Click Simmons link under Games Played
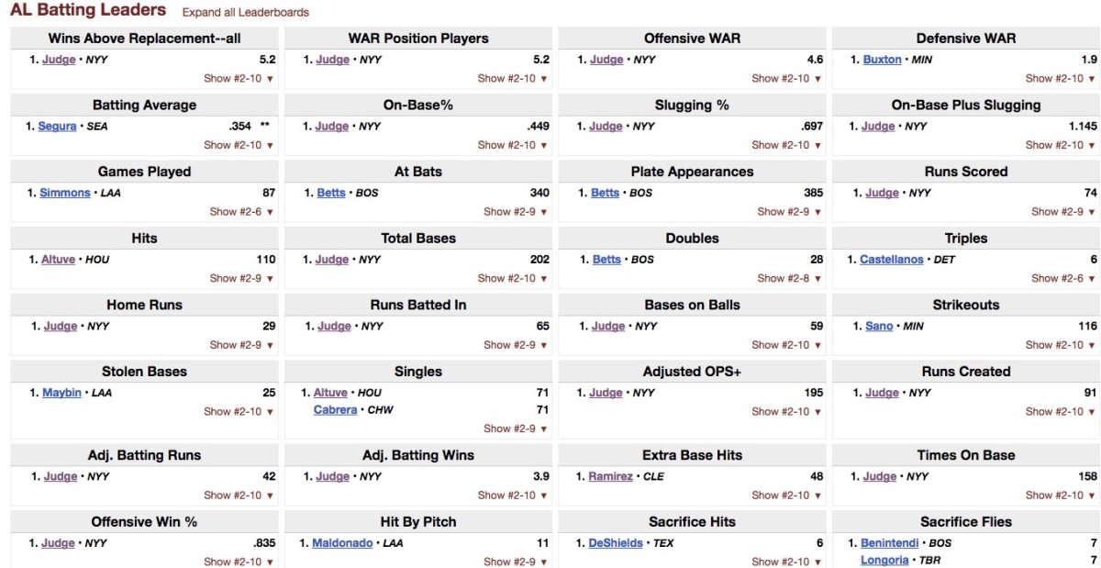The width and height of the screenshot is (1101, 568). 65,193
